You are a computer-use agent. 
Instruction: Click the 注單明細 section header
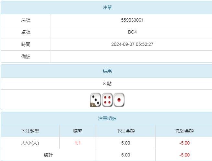[x=107, y=118]
